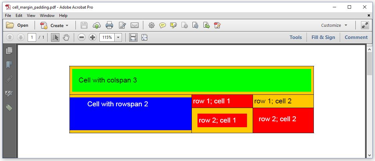Screen dimensions: 375x161
Task: Select the highlight text tool icon
Action: pyautogui.click(x=174, y=25)
